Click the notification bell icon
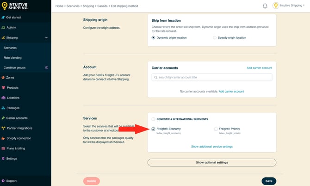This screenshot has width=310, height=186. coord(265,6)
